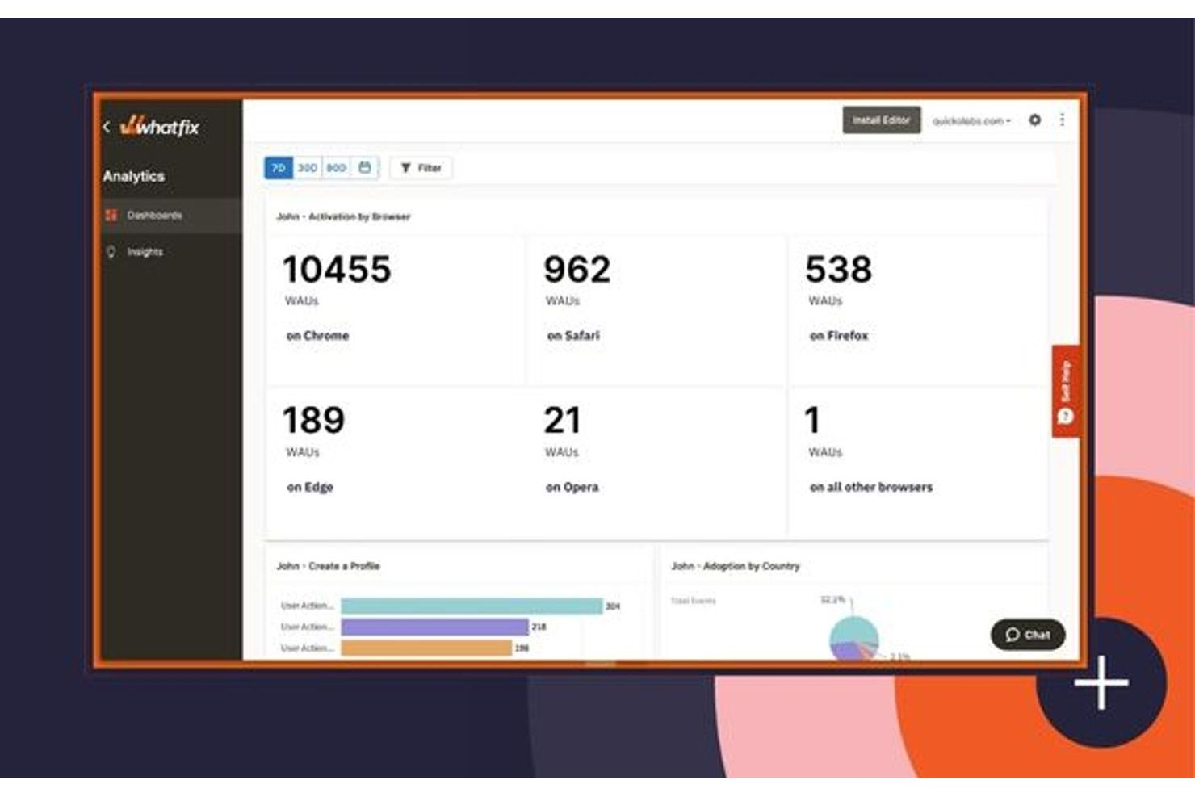Click the Insights lightbulb icon
1195x797 pixels.
tap(111, 252)
